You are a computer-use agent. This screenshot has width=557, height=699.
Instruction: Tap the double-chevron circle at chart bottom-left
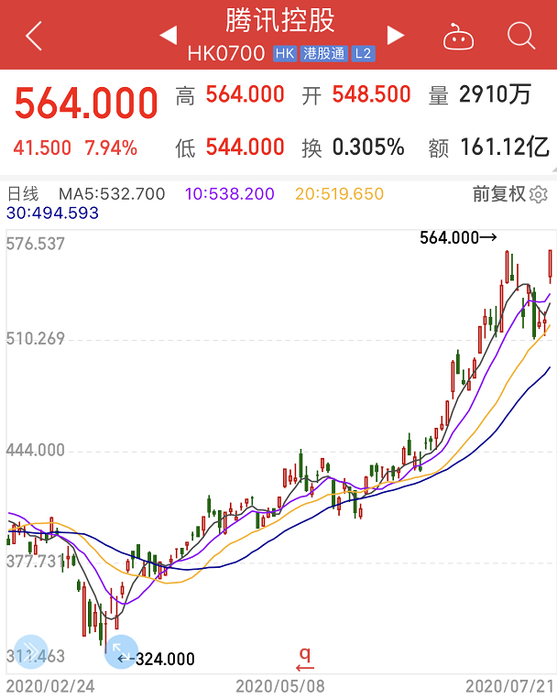click(31, 651)
